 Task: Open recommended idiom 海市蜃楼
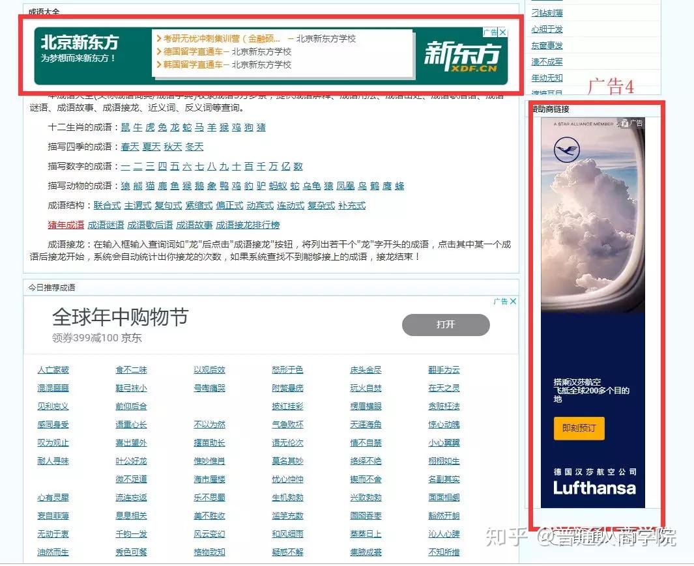[209, 479]
